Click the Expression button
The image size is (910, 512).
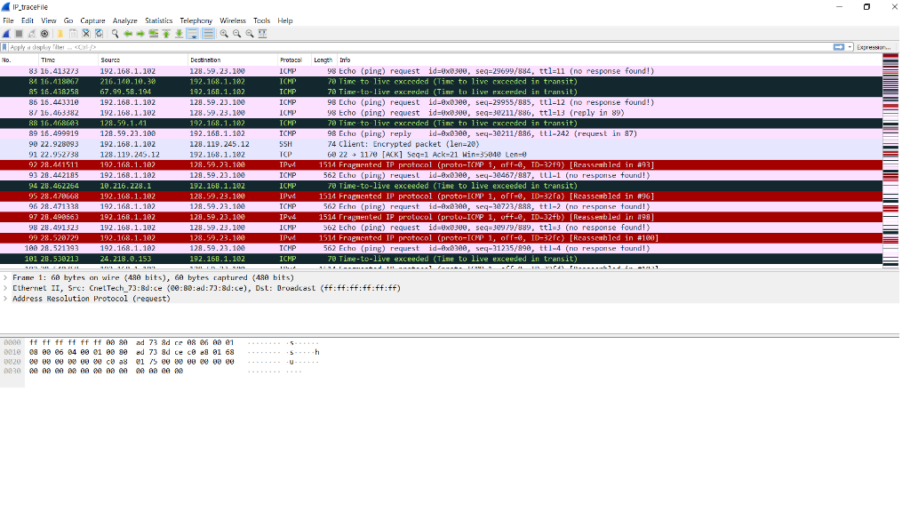coord(875,47)
